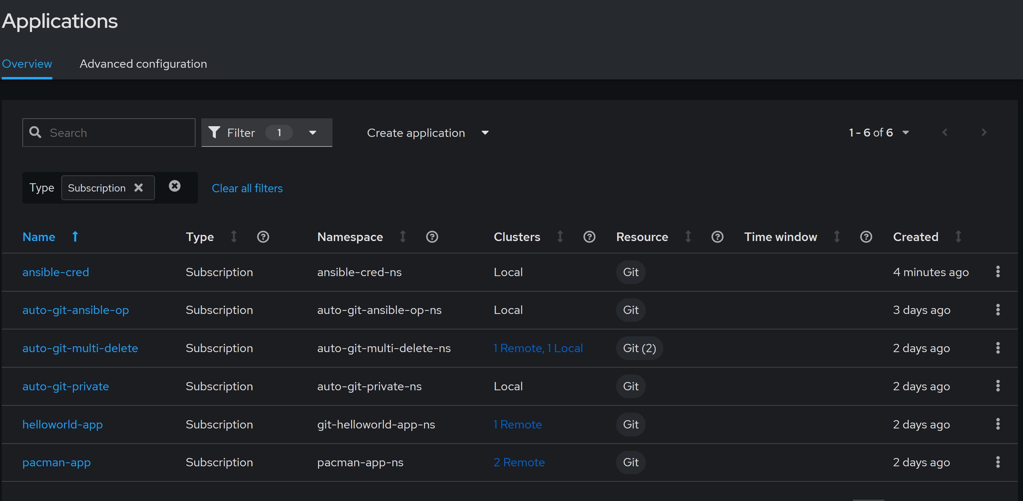Close the entire Type filter group
Image resolution: width=1023 pixels, height=501 pixels.
pyautogui.click(x=174, y=186)
